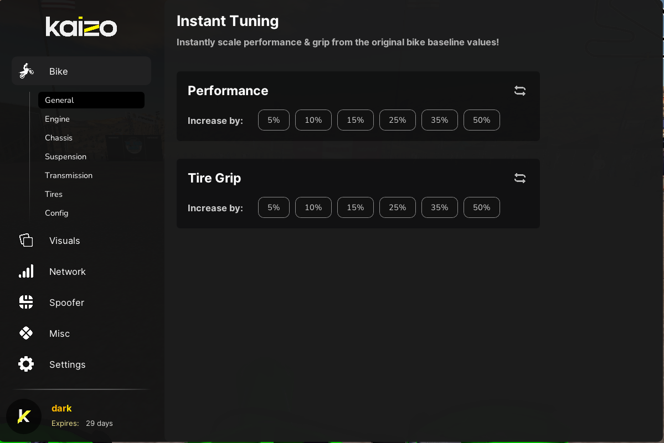
Task: Click the Misc diamond icon
Action: 26,333
